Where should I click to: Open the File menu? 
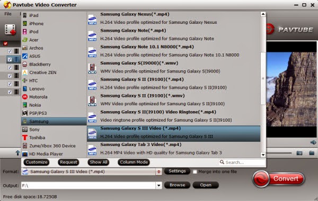8,14
